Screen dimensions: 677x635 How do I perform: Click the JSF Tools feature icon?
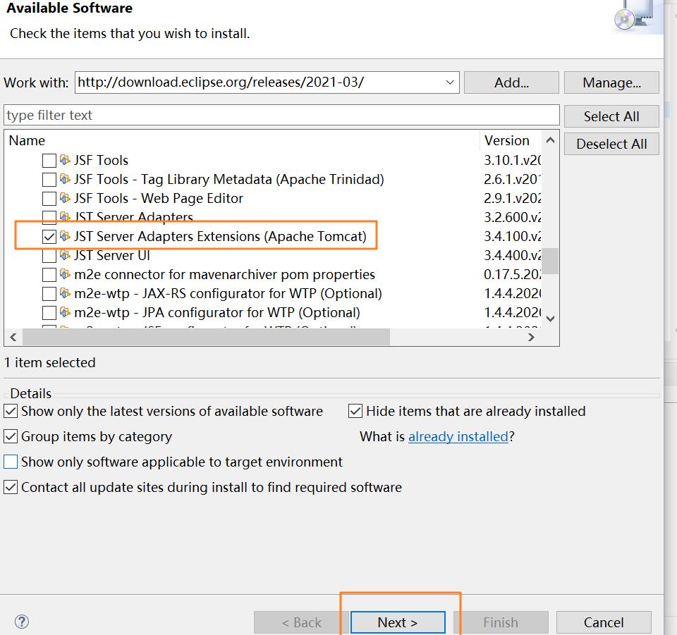pyautogui.click(x=63, y=160)
